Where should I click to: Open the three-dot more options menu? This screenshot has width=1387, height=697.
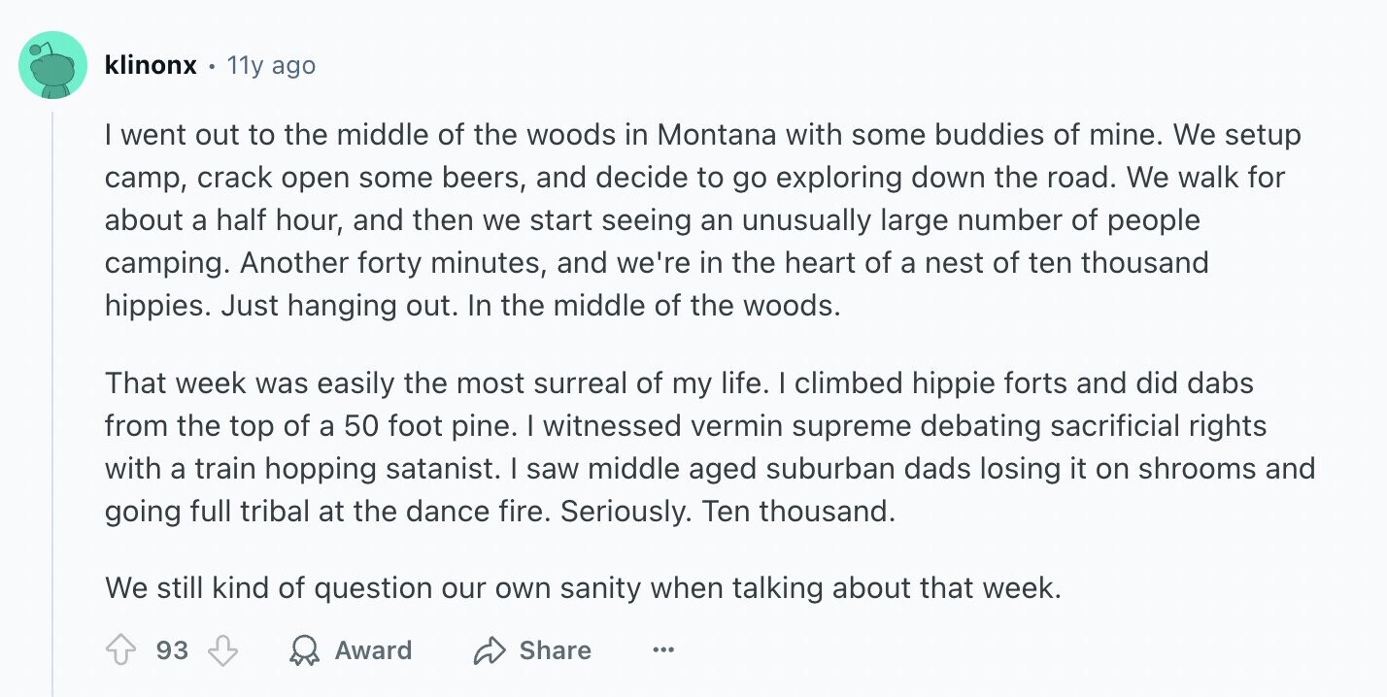click(x=663, y=650)
